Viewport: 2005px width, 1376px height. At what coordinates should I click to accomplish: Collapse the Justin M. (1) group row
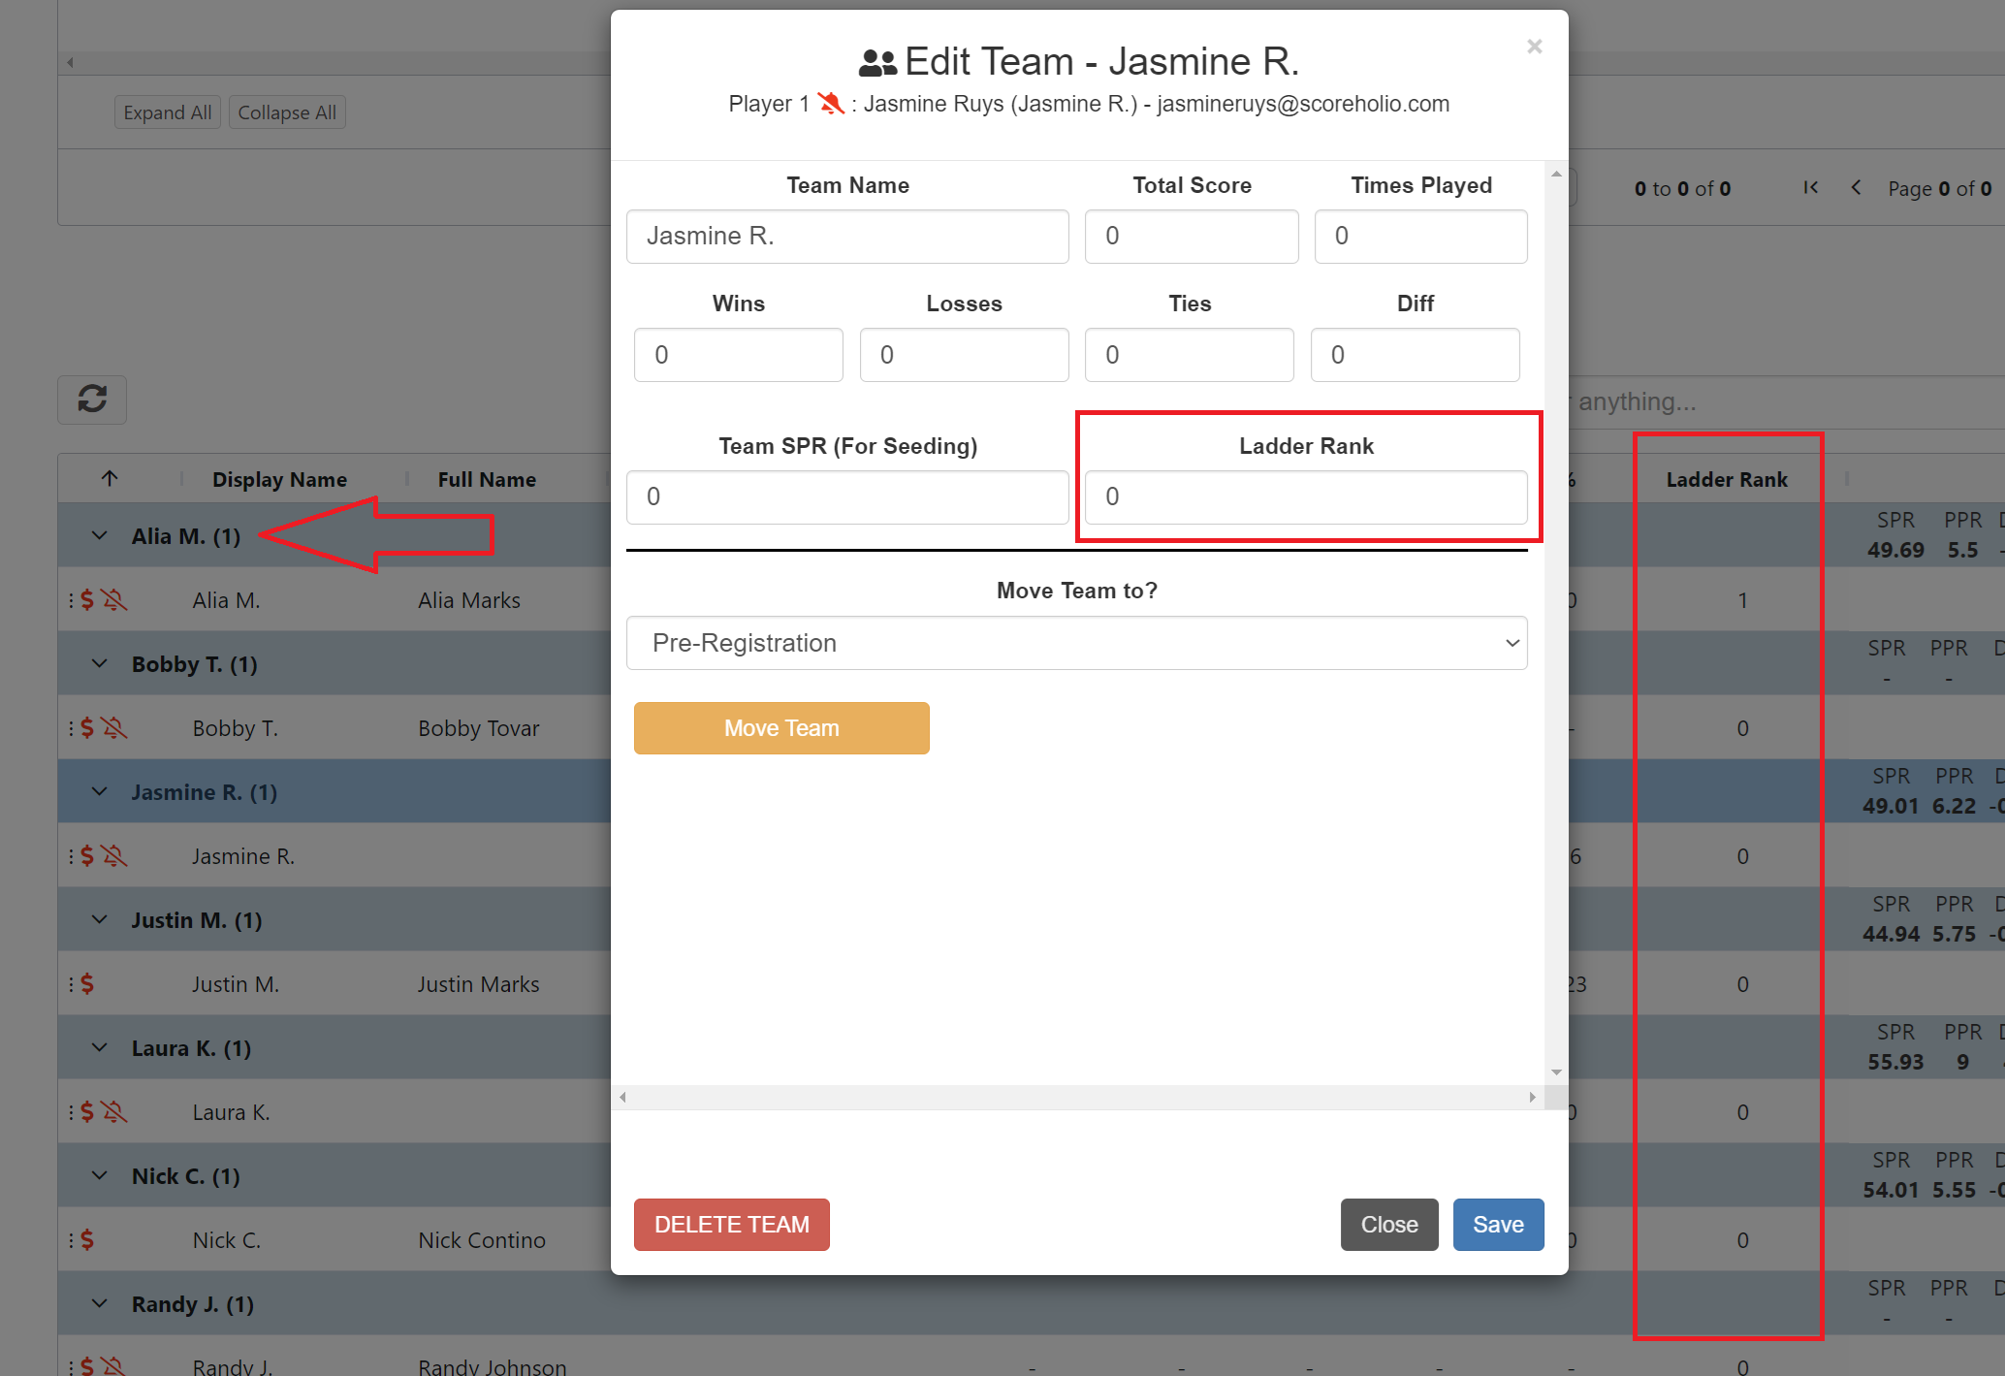100,919
